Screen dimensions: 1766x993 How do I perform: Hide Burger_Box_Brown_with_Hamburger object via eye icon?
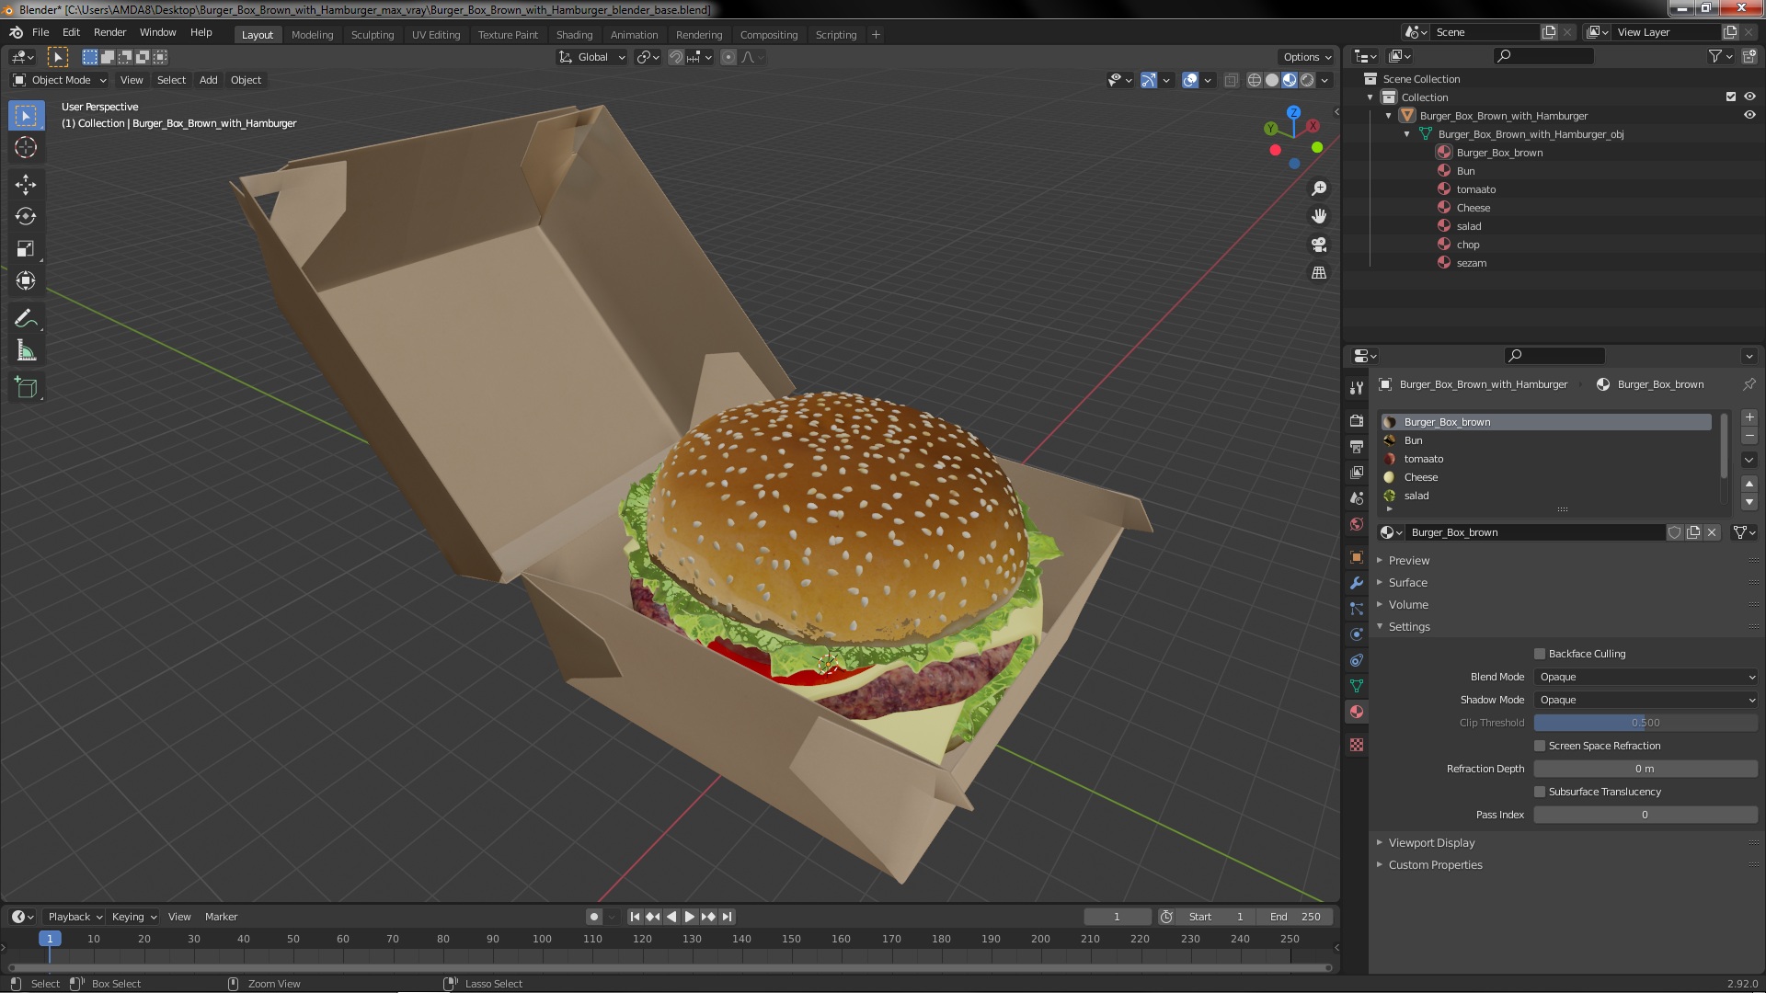[x=1749, y=115]
